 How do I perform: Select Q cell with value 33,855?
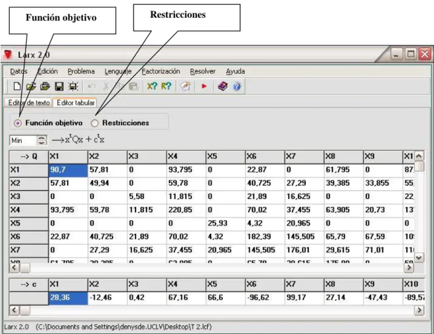(x=383, y=183)
